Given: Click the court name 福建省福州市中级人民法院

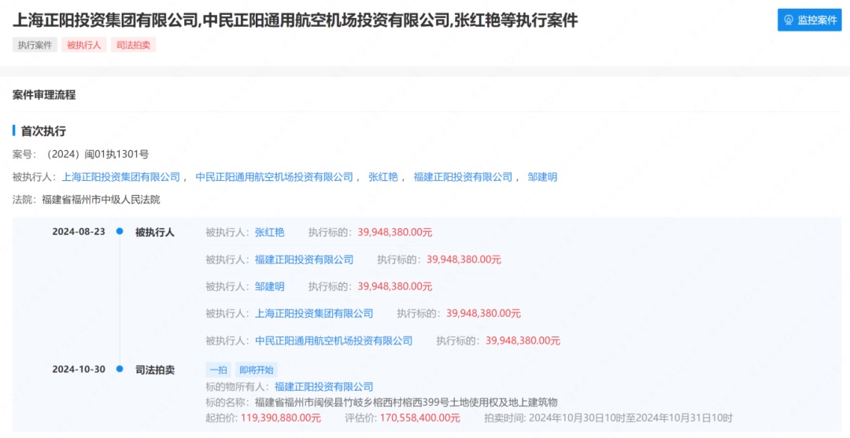Looking at the screenshot, I should [101, 200].
